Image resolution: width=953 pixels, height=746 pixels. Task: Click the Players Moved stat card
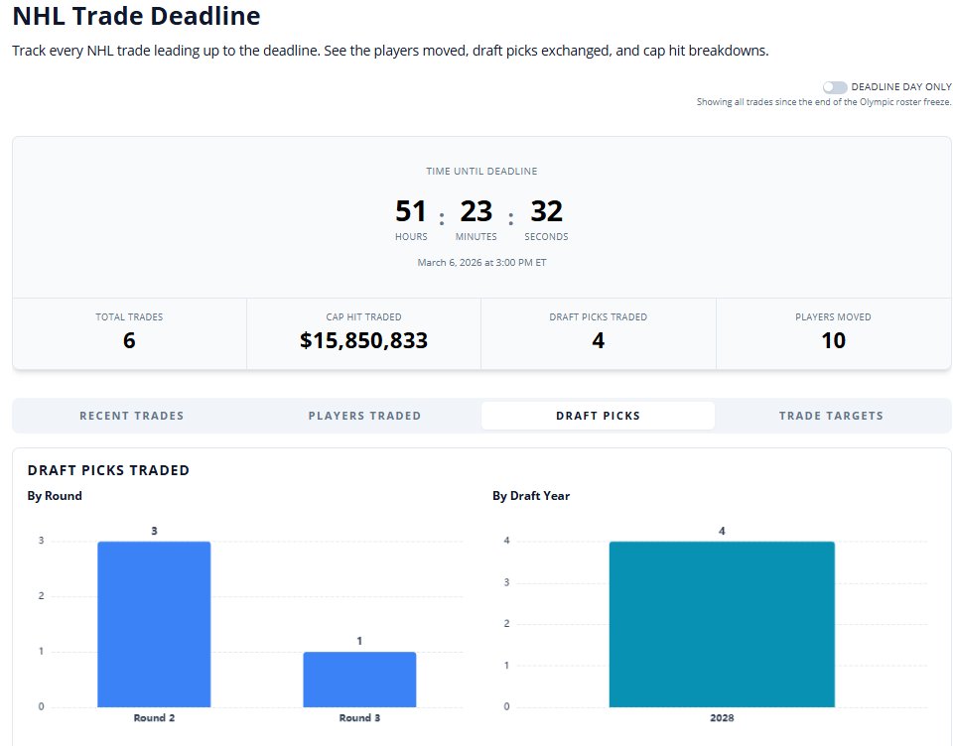click(x=833, y=334)
